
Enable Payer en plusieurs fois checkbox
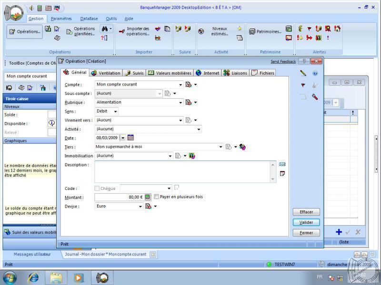(x=157, y=197)
